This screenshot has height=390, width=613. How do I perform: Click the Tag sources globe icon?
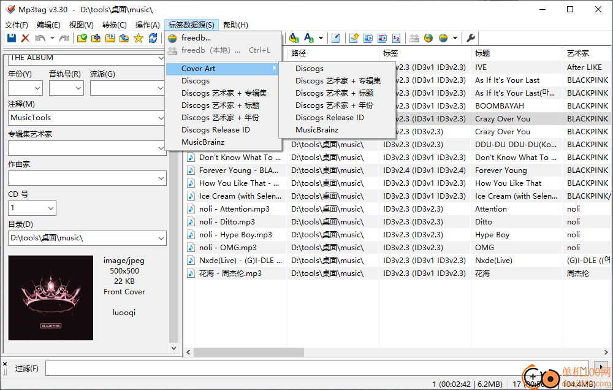click(443, 38)
